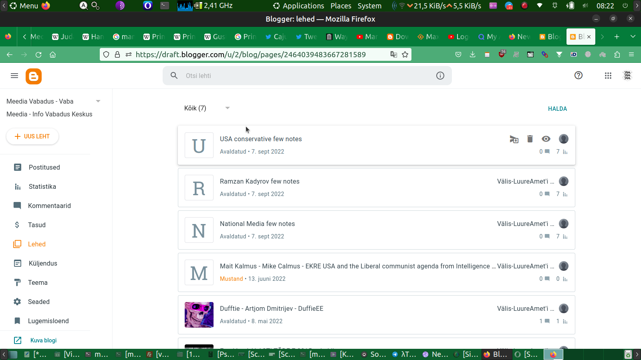Image resolution: width=641 pixels, height=360 pixels.
Task: Click the UUS LEHT button
Action: click(x=32, y=136)
